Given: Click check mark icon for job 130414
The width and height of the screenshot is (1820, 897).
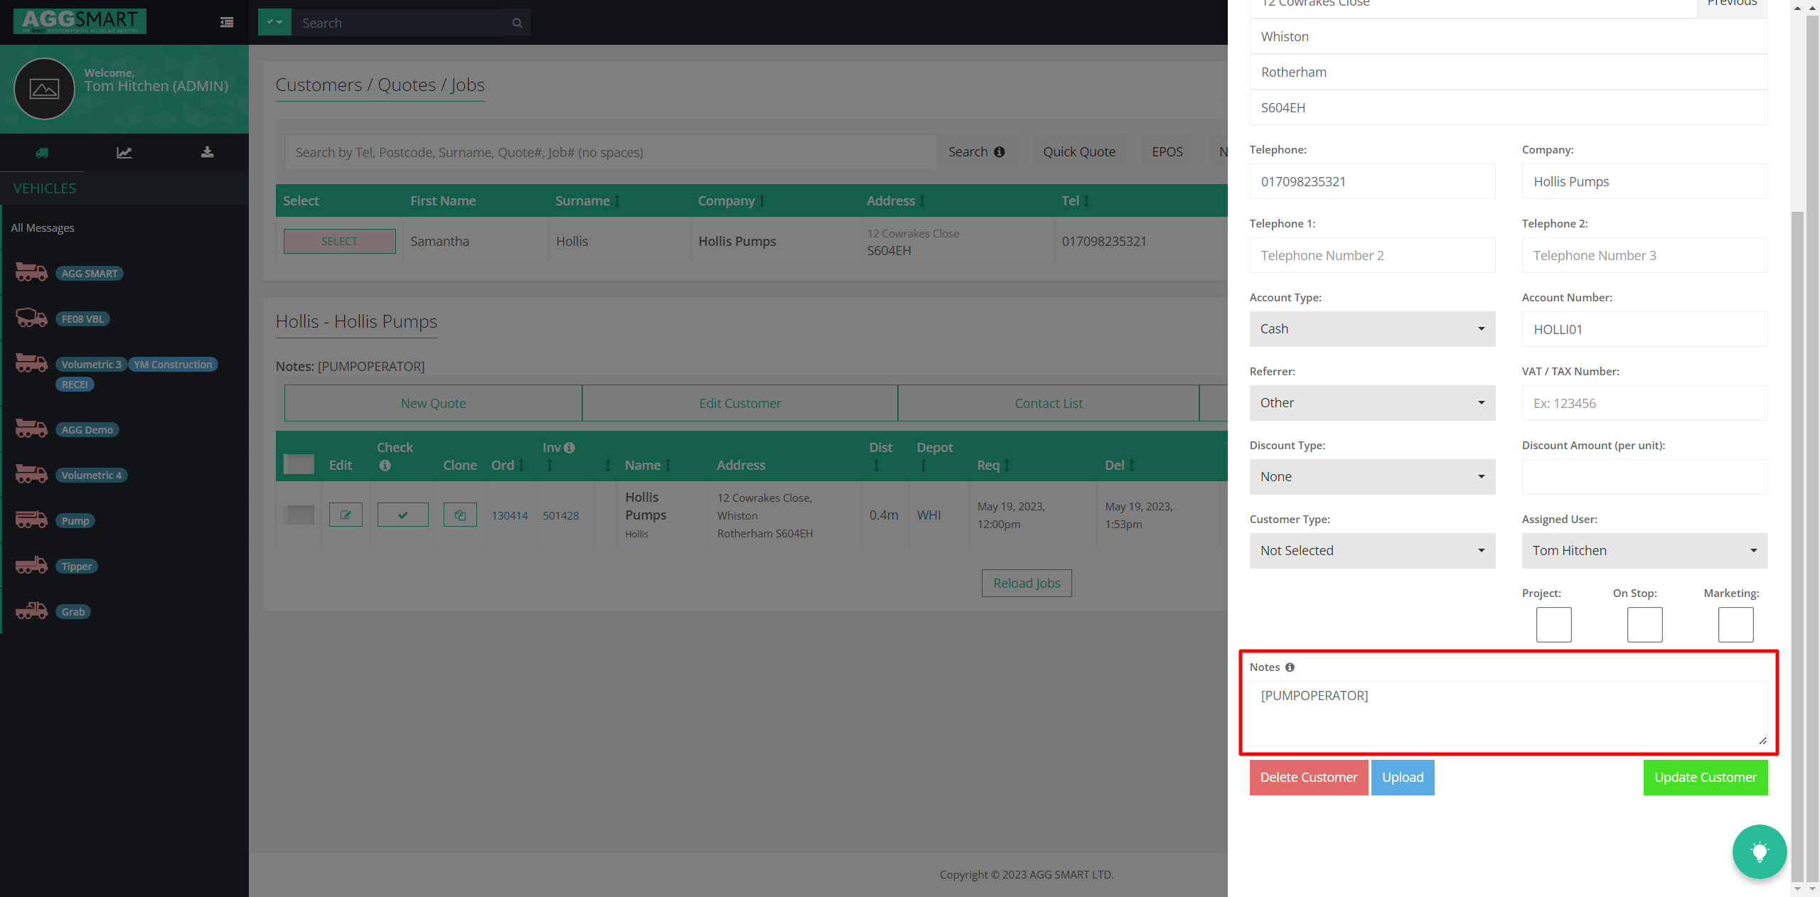Looking at the screenshot, I should tap(402, 515).
